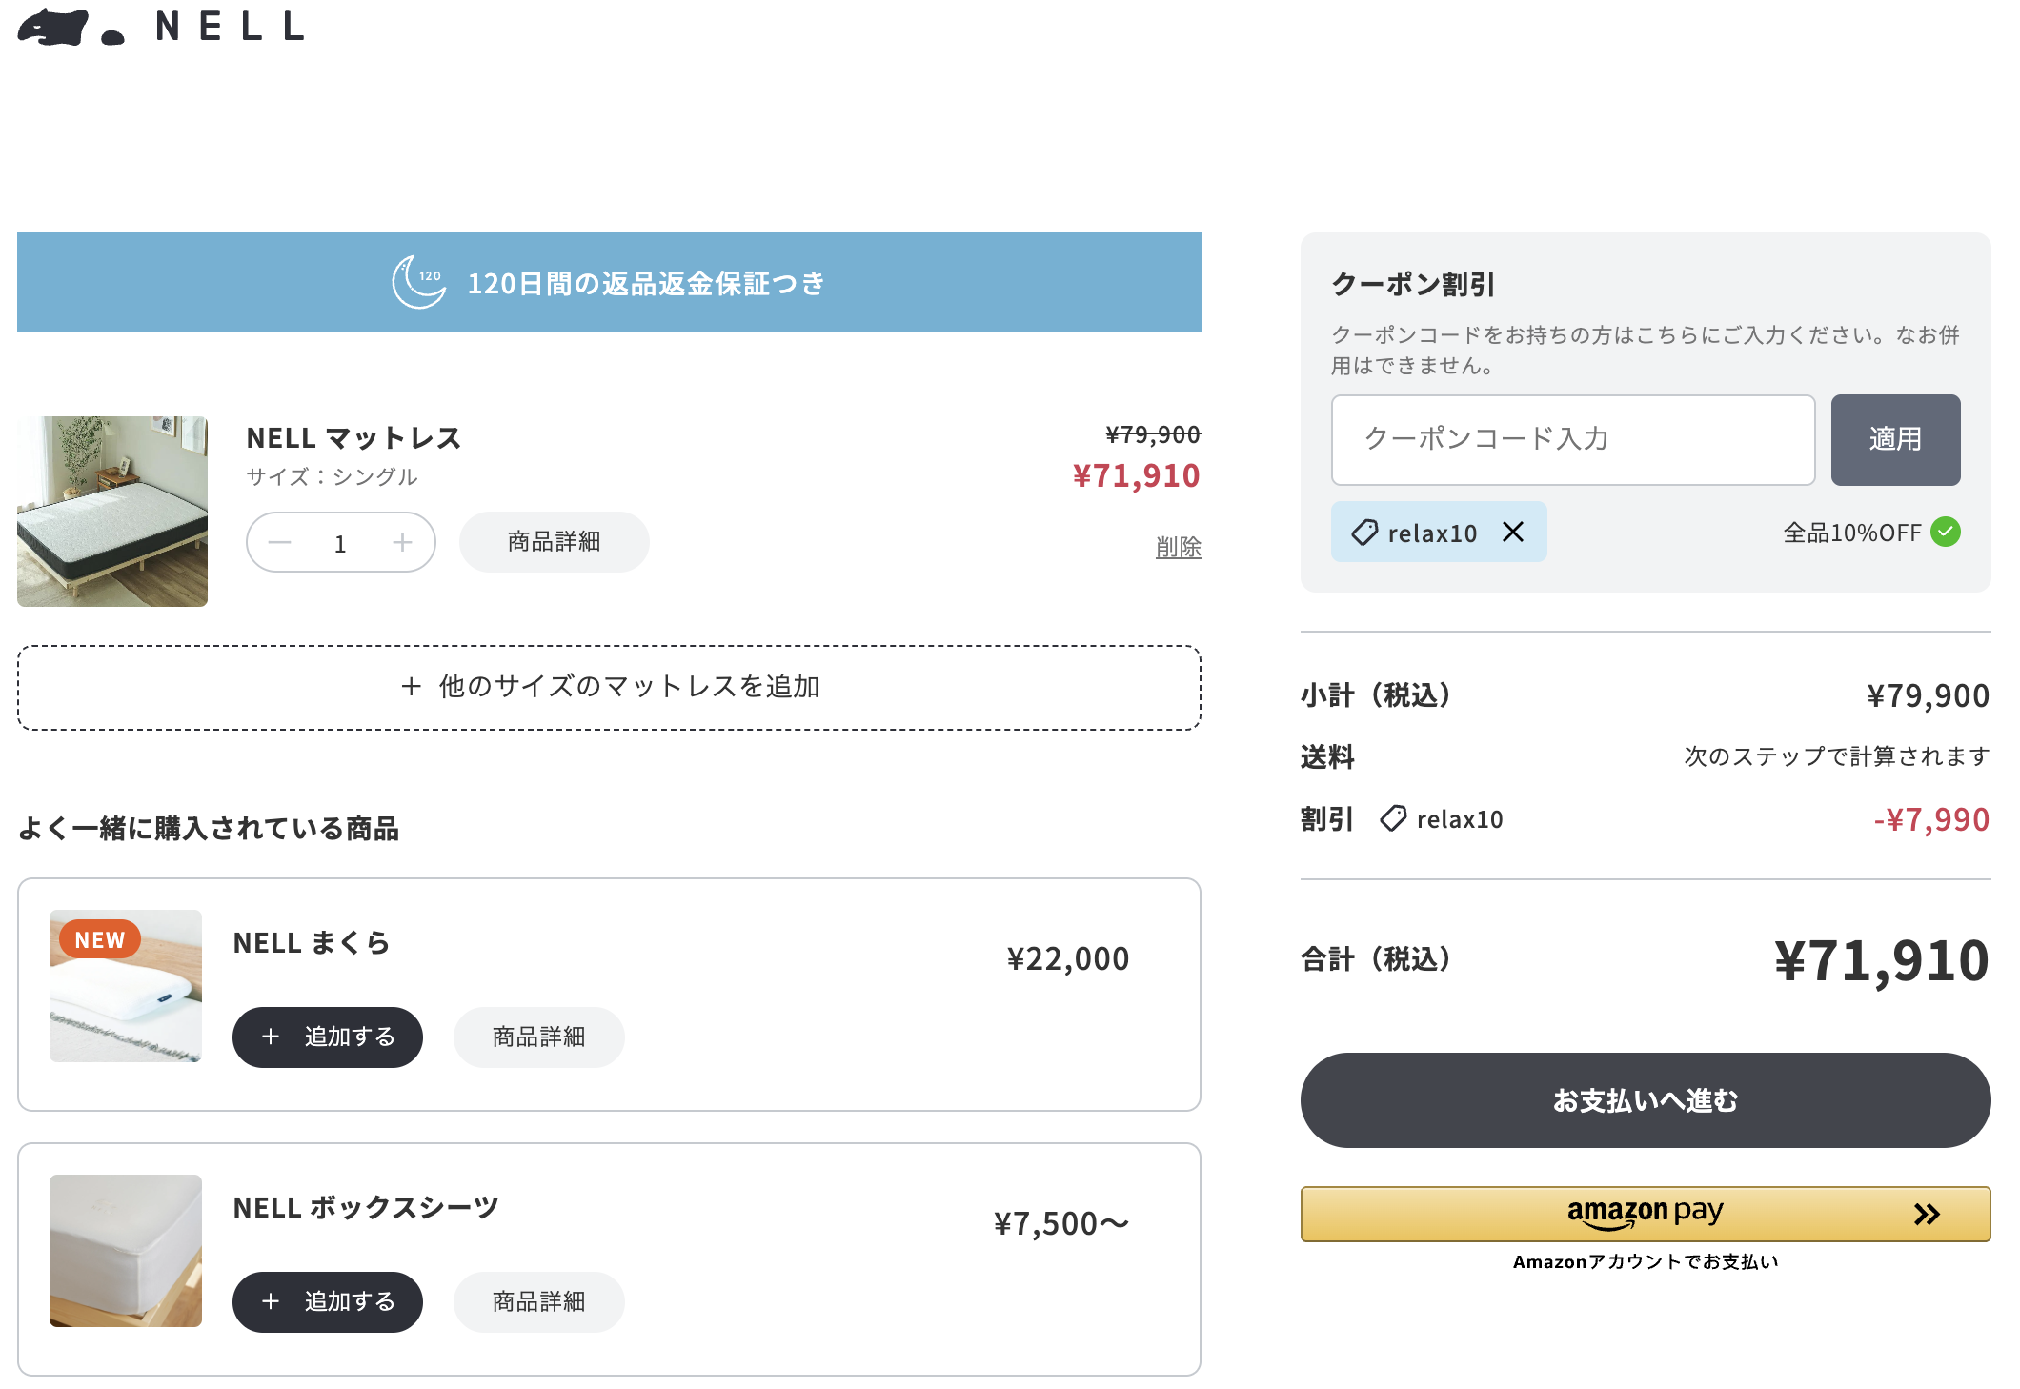This screenshot has height=1389, width=2020.
Task: Decrease mattress quantity with minus button
Action: click(x=279, y=542)
